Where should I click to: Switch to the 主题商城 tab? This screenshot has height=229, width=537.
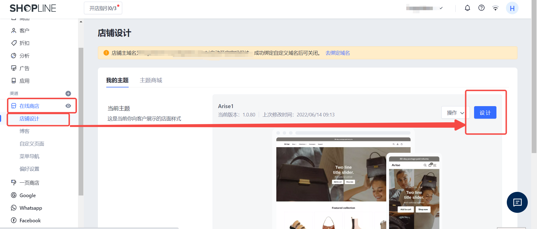[151, 80]
